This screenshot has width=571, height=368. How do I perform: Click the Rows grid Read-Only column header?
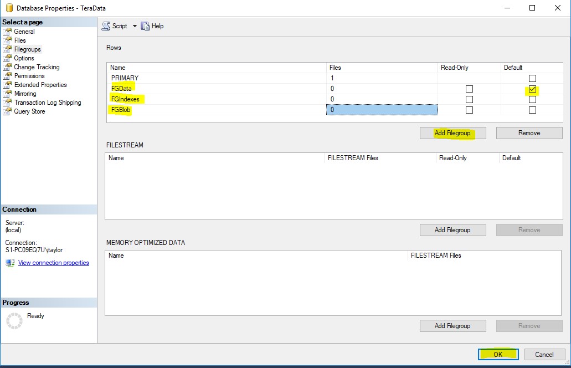[x=469, y=68]
